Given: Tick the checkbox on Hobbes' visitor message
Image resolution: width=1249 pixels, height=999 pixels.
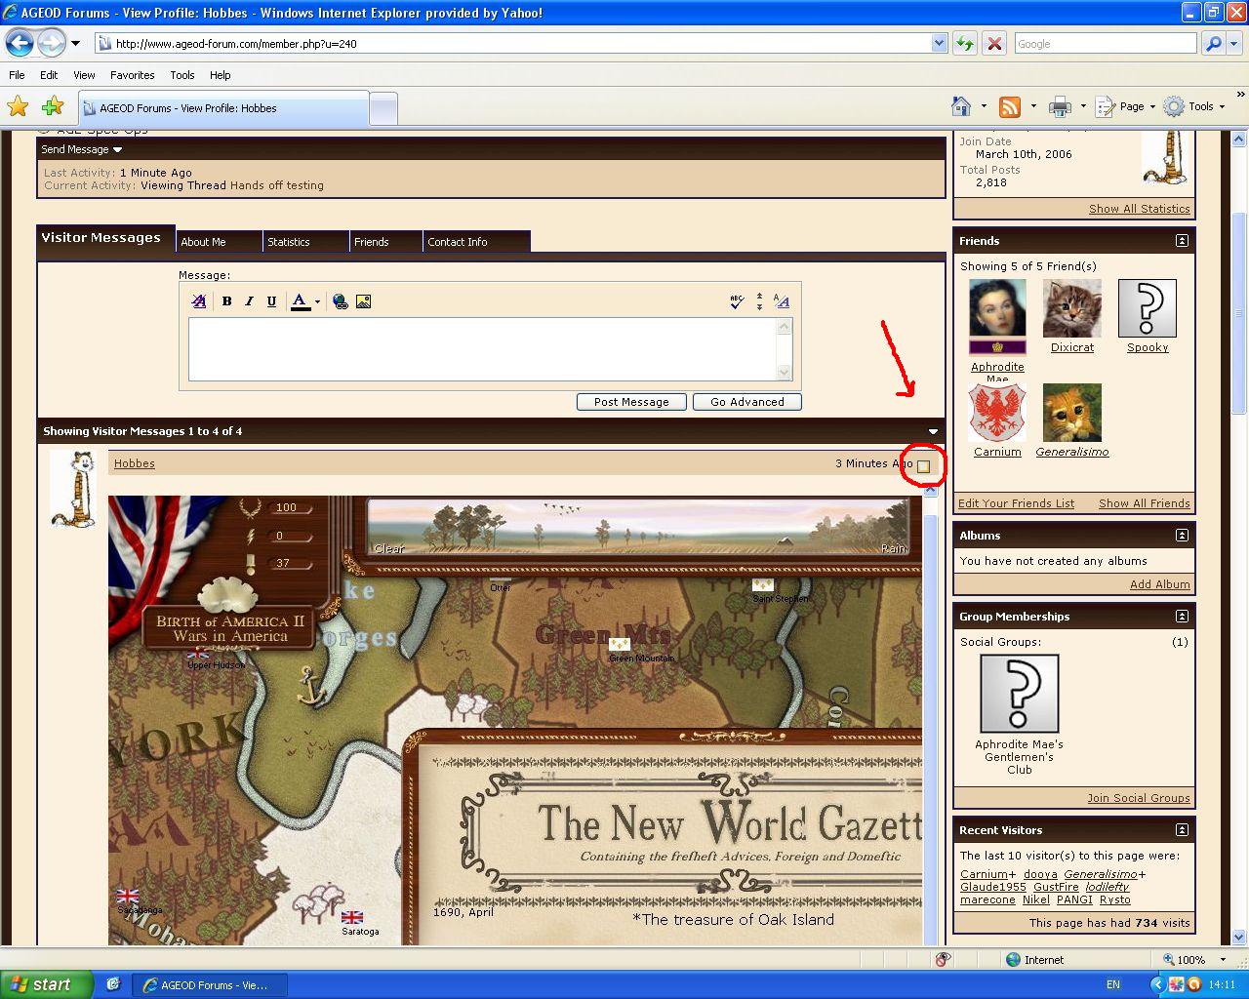Looking at the screenshot, I should (923, 466).
